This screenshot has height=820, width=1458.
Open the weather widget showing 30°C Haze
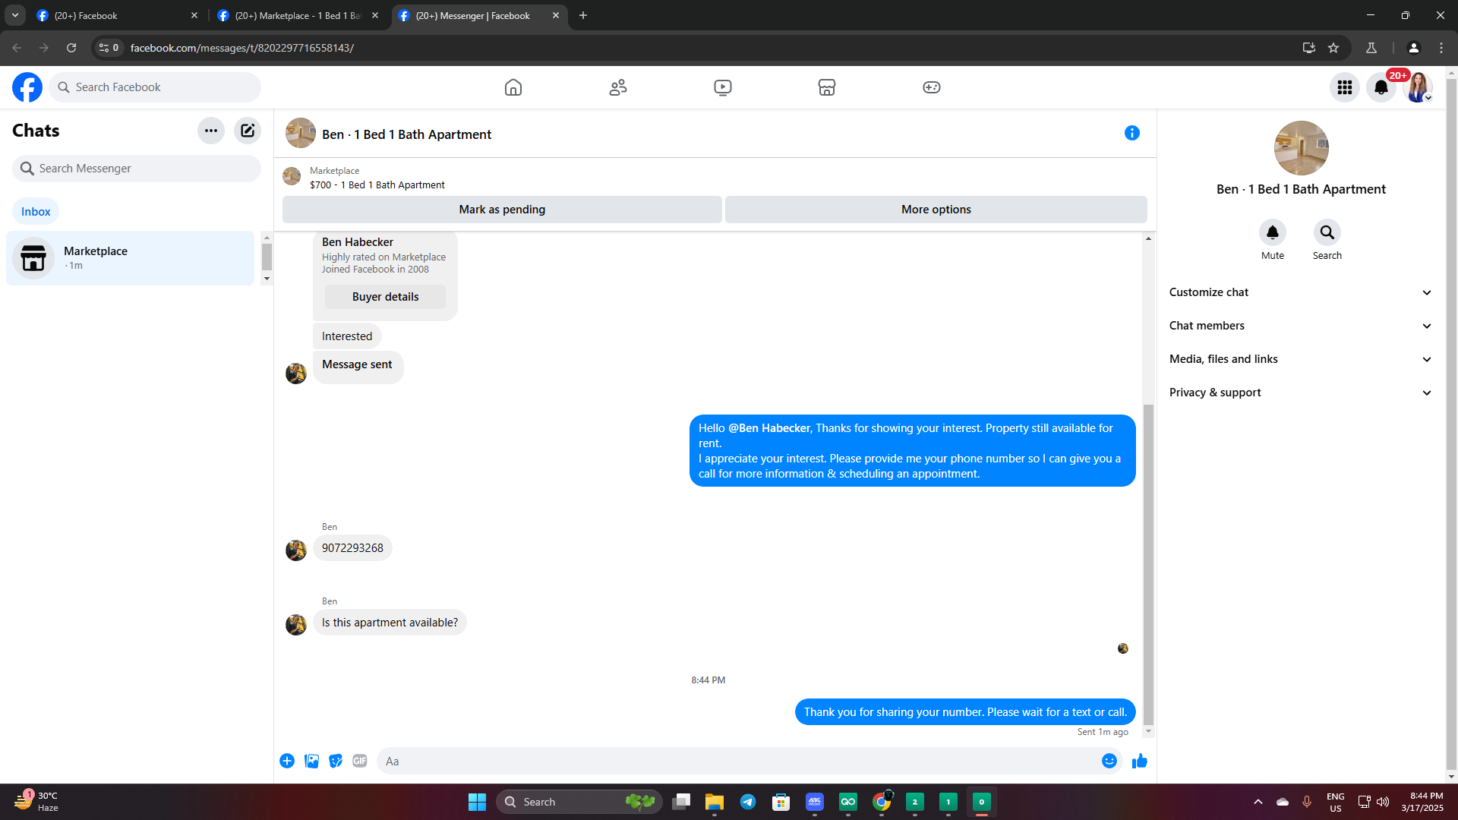click(x=36, y=802)
